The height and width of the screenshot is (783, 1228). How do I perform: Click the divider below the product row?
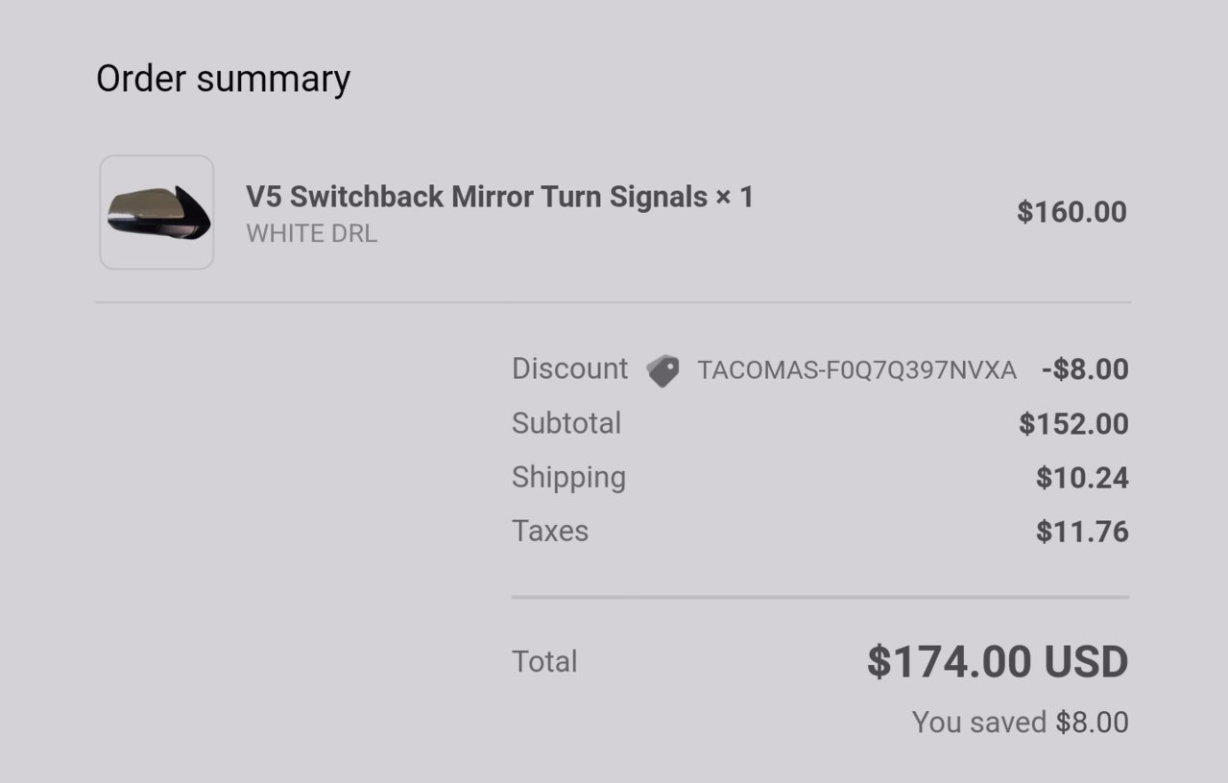614,302
